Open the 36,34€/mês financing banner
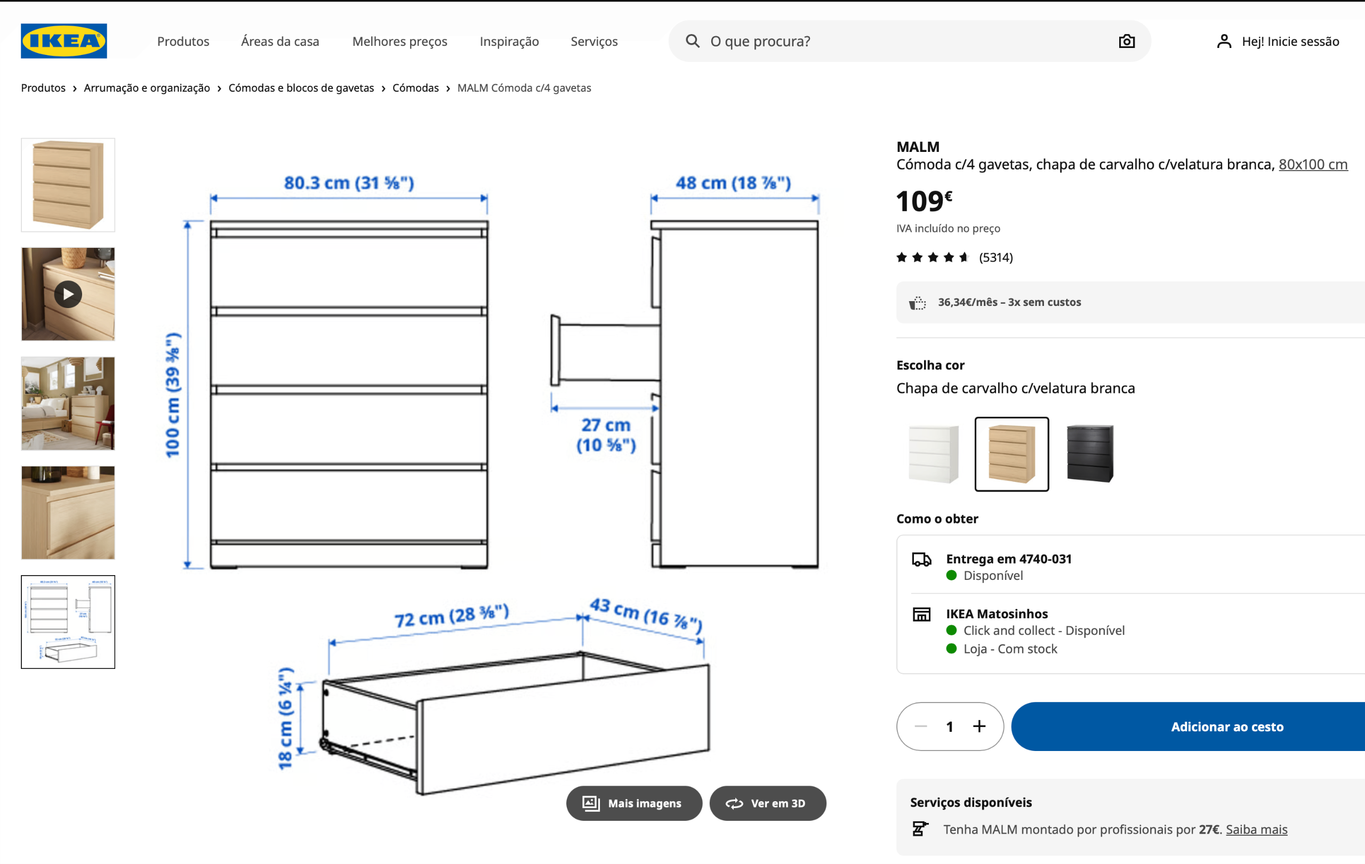The image size is (1365, 864). [x=1130, y=303]
